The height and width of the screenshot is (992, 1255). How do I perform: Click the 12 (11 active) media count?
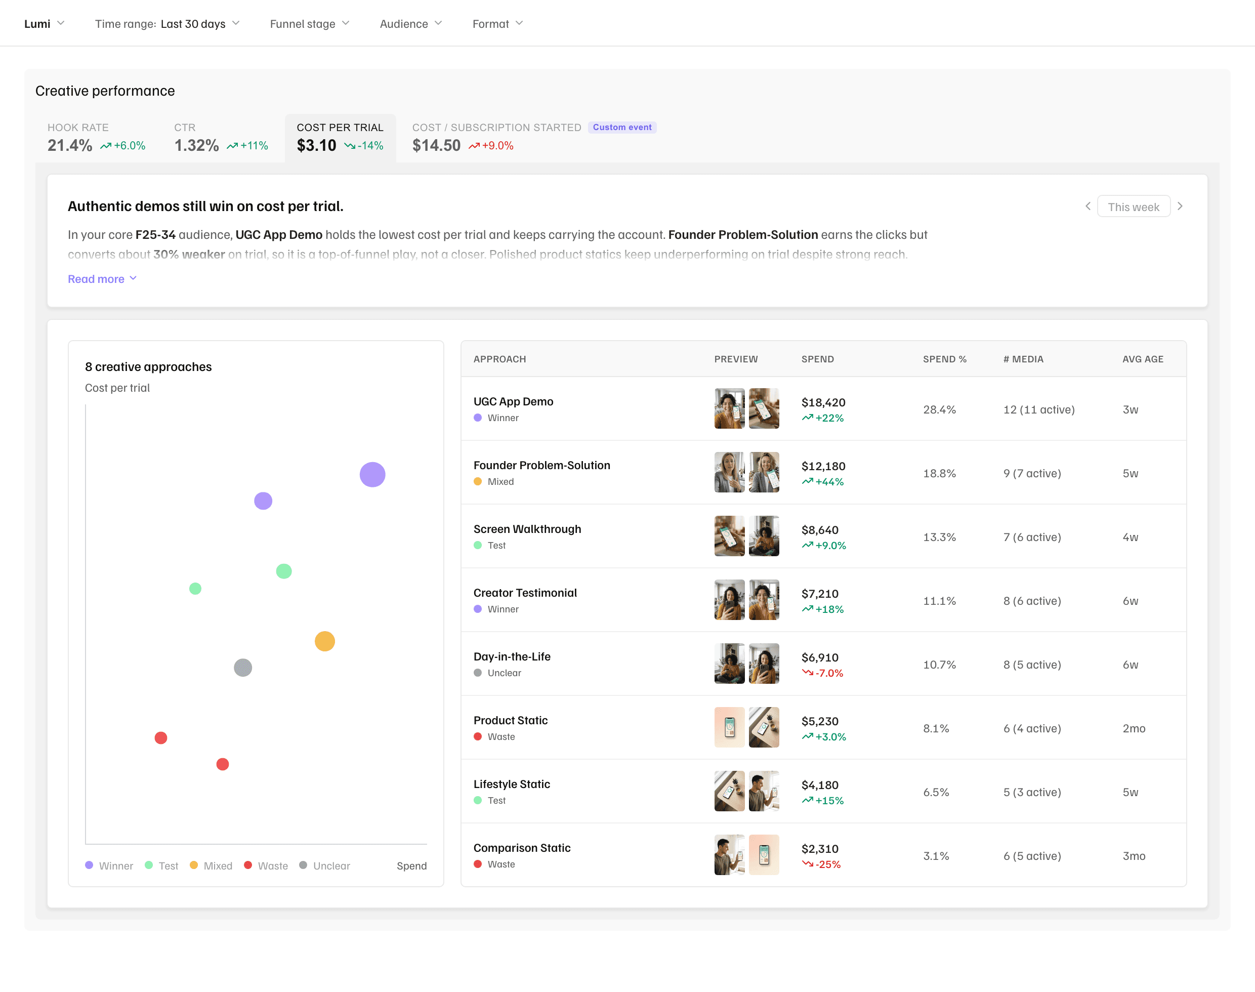(1038, 409)
